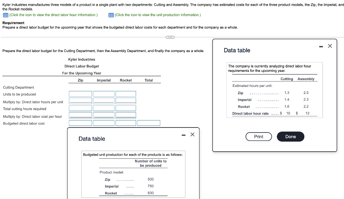The image size is (344, 199).
Task: Click the Total column header in budget
Action: point(149,81)
